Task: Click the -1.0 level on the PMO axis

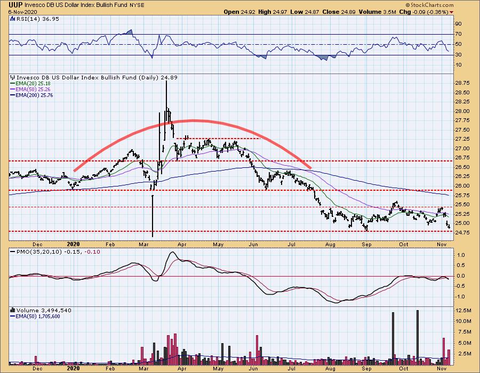Action: pyautogui.click(x=460, y=297)
